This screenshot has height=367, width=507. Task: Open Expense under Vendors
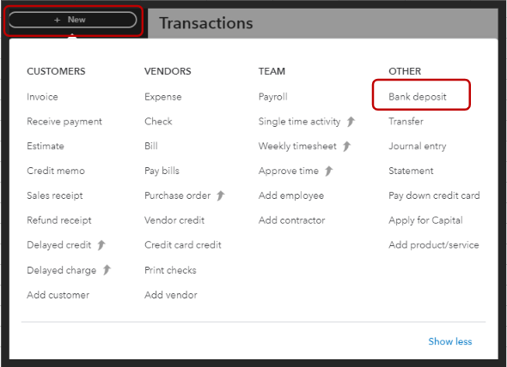163,97
